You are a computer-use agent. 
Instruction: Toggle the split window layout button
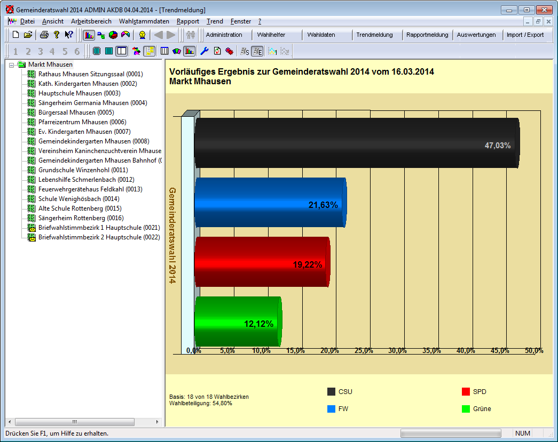[x=122, y=51]
